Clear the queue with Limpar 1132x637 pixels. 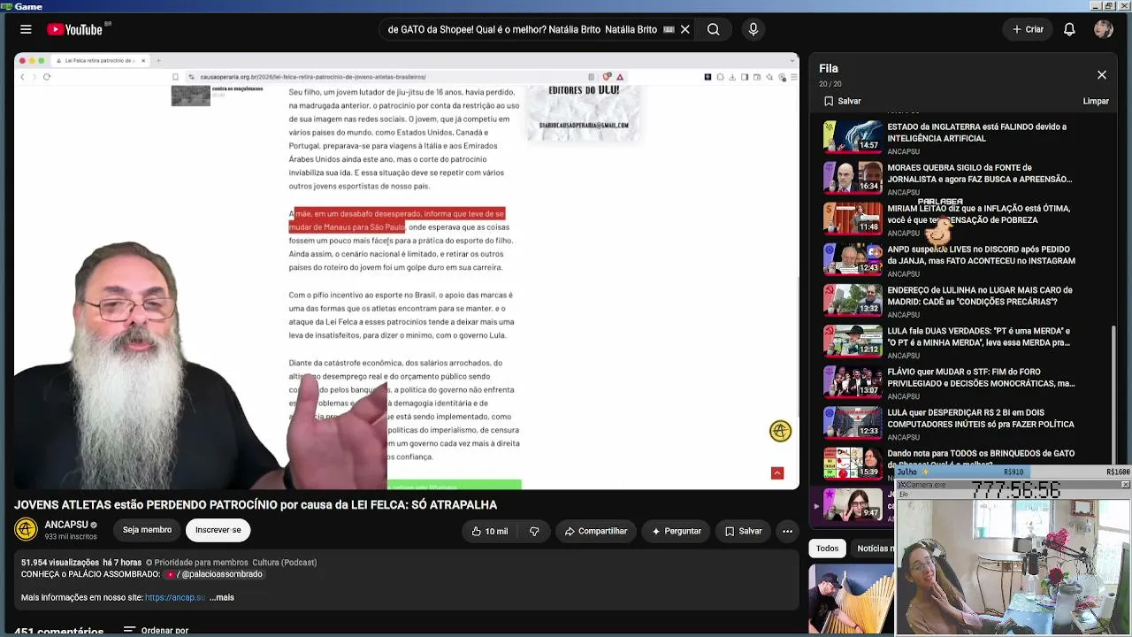pos(1096,101)
